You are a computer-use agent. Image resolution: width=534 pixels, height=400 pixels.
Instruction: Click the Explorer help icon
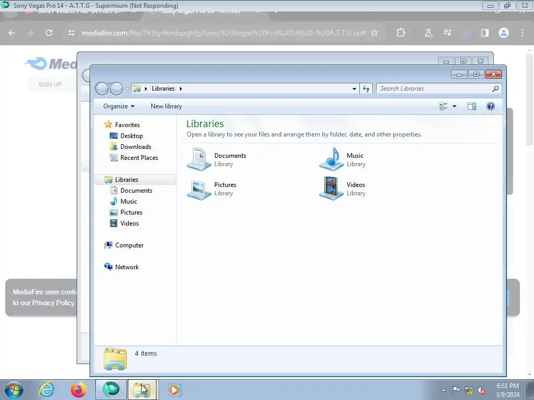click(x=490, y=106)
